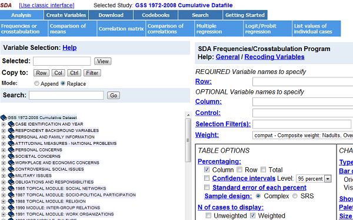Select Comparison of means

pyautogui.click(x=72, y=29)
